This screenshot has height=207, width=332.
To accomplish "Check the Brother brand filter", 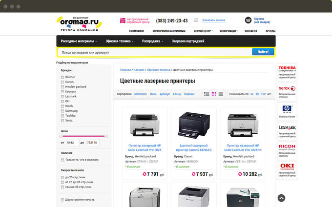I will (x=62, y=77).
